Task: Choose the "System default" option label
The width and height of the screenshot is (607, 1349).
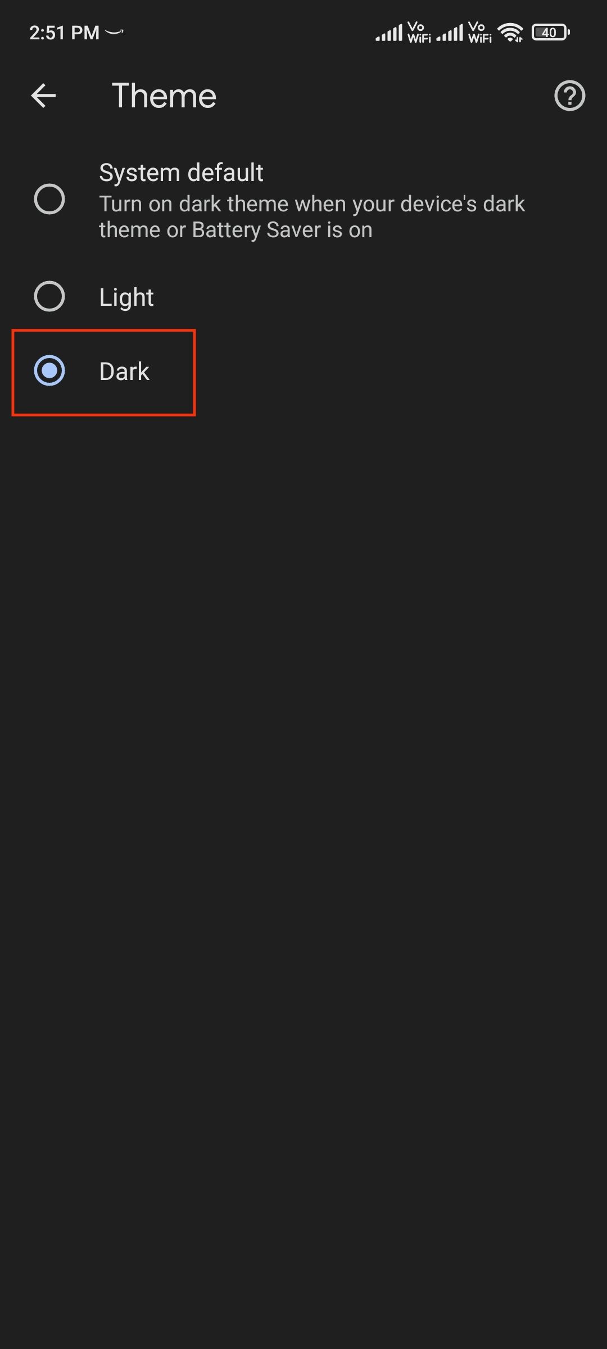Action: (x=181, y=173)
